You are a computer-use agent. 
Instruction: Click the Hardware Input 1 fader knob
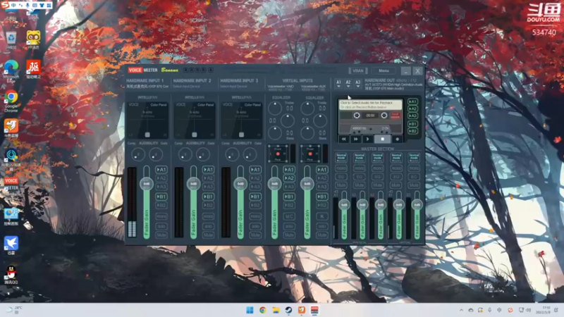tap(146, 183)
